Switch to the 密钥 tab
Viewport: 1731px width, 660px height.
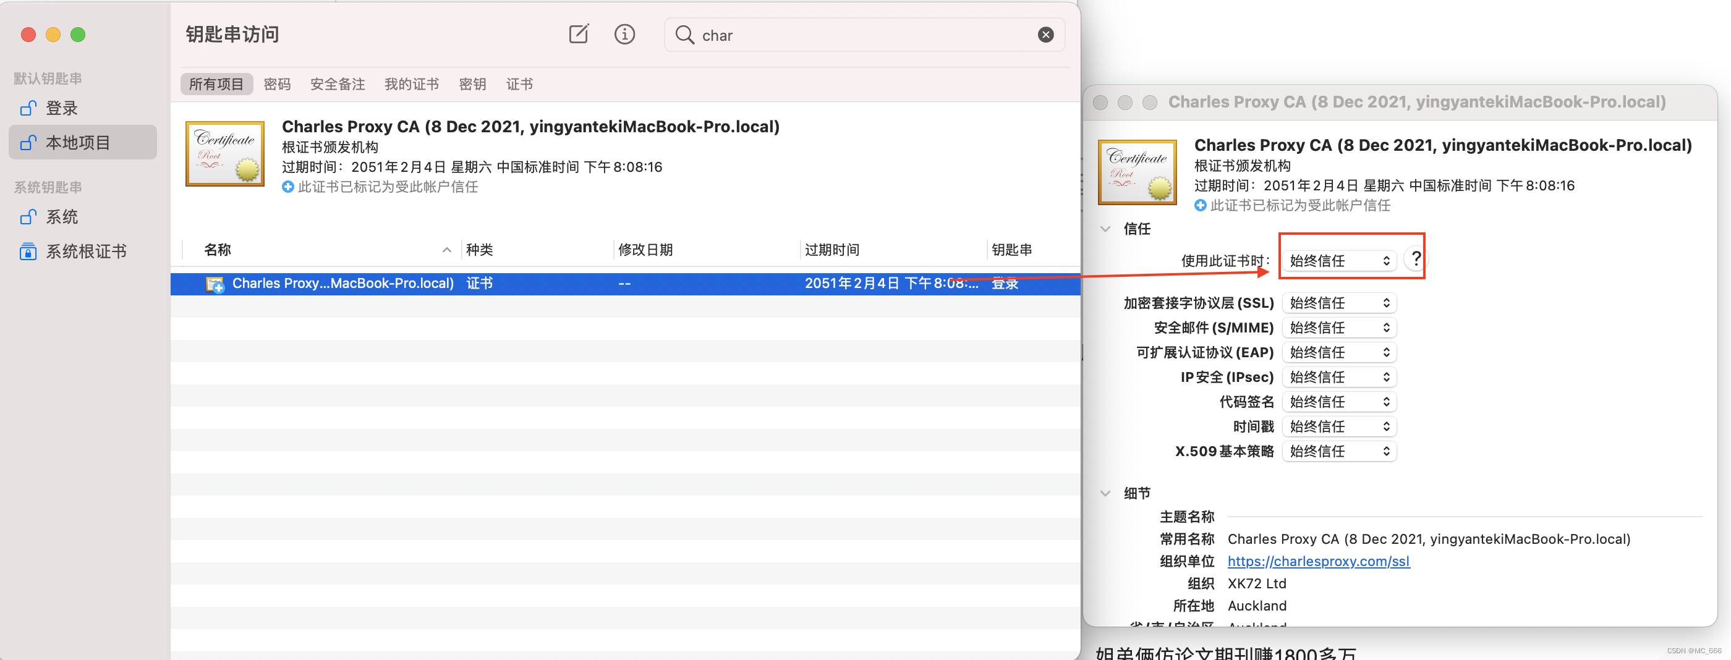pyautogui.click(x=472, y=84)
